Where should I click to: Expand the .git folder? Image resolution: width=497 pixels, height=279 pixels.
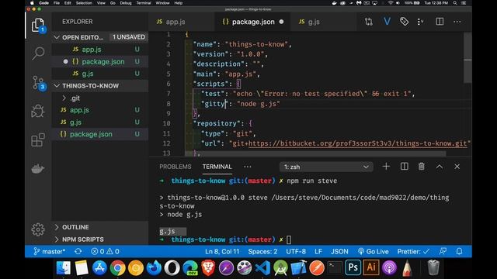pos(64,98)
